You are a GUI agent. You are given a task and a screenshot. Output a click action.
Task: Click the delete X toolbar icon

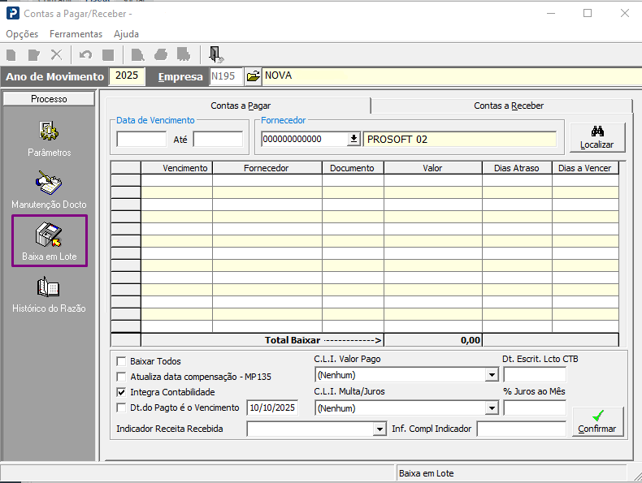click(56, 54)
